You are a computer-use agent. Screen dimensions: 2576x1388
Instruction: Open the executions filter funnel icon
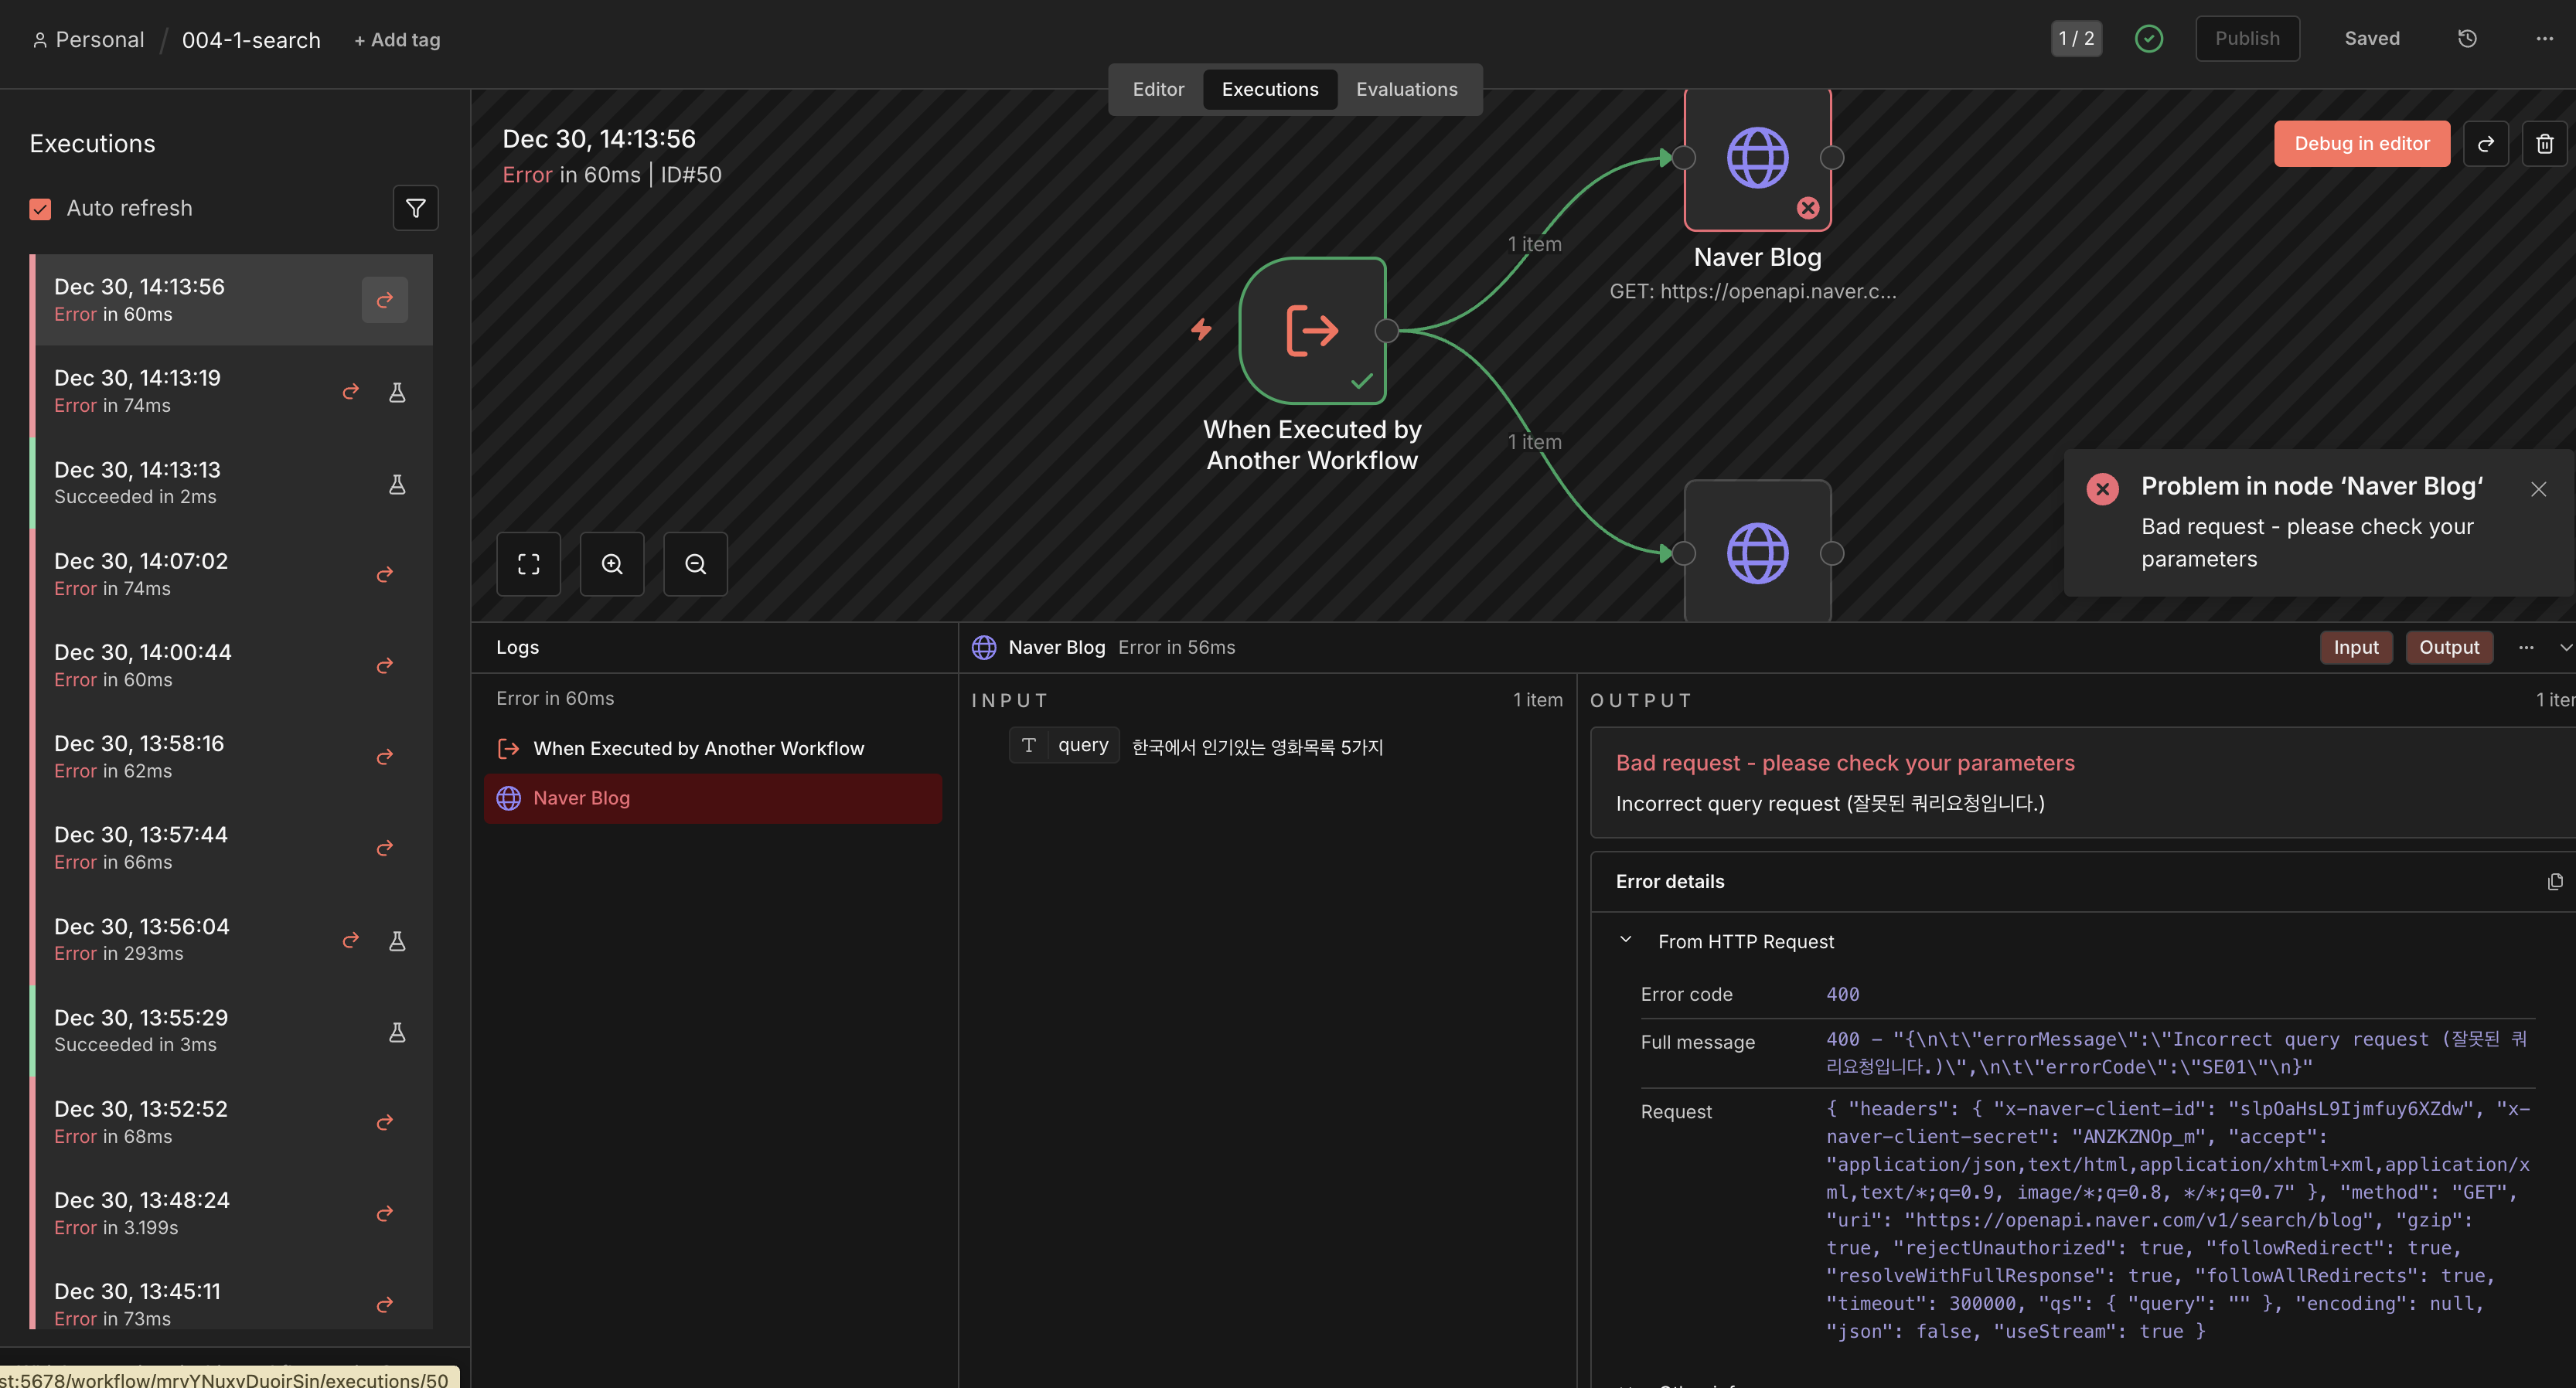(x=415, y=208)
